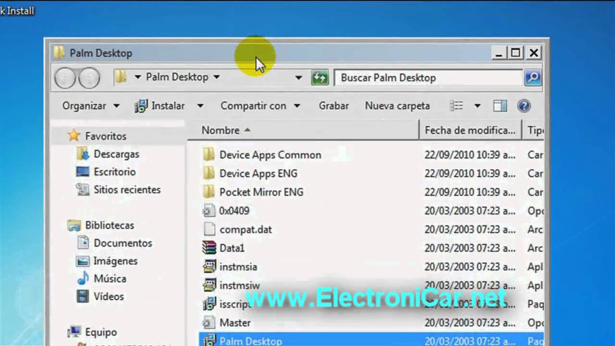Select the file name 0x0409

[x=234, y=210]
